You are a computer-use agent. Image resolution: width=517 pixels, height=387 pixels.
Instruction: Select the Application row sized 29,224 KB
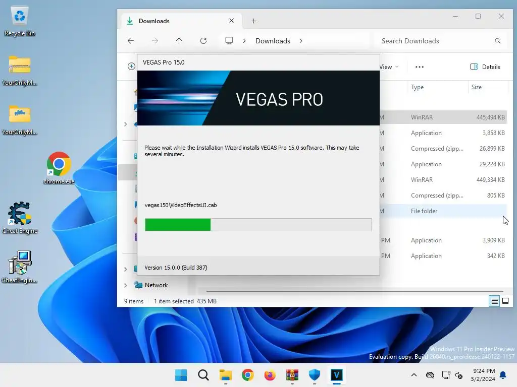[443, 164]
